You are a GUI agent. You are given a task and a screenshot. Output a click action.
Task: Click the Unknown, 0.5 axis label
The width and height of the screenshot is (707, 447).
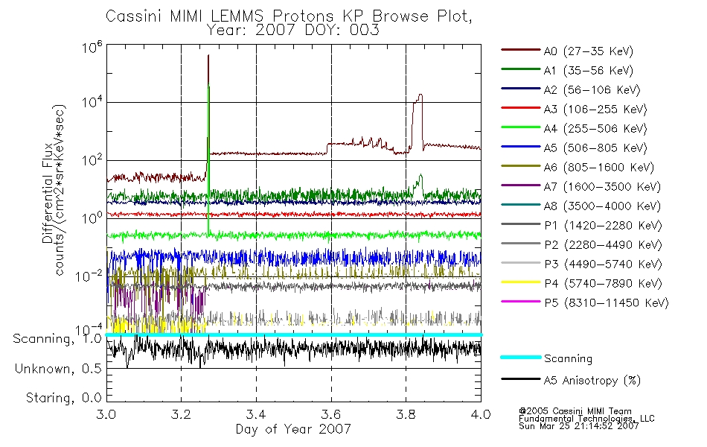click(58, 369)
